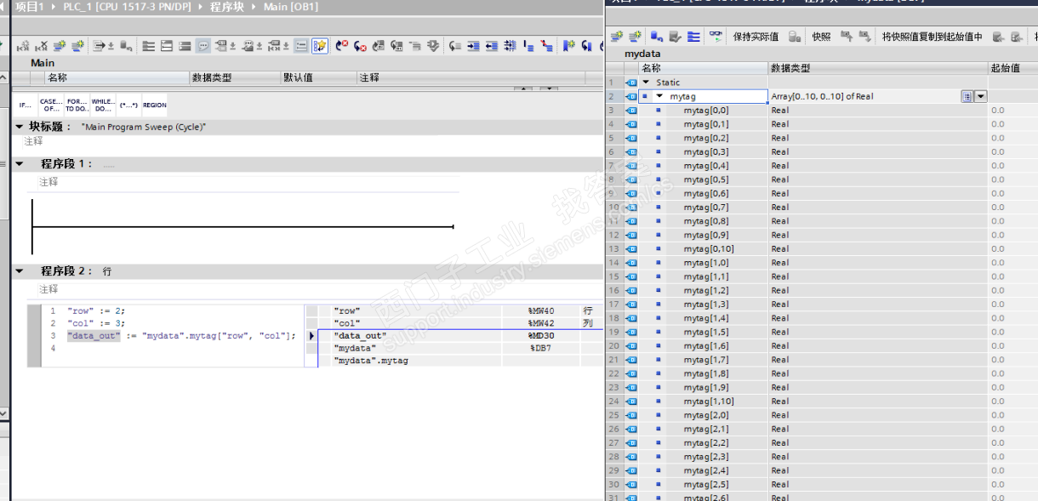Click 程序块 in the breadcrumb path

click(x=227, y=7)
